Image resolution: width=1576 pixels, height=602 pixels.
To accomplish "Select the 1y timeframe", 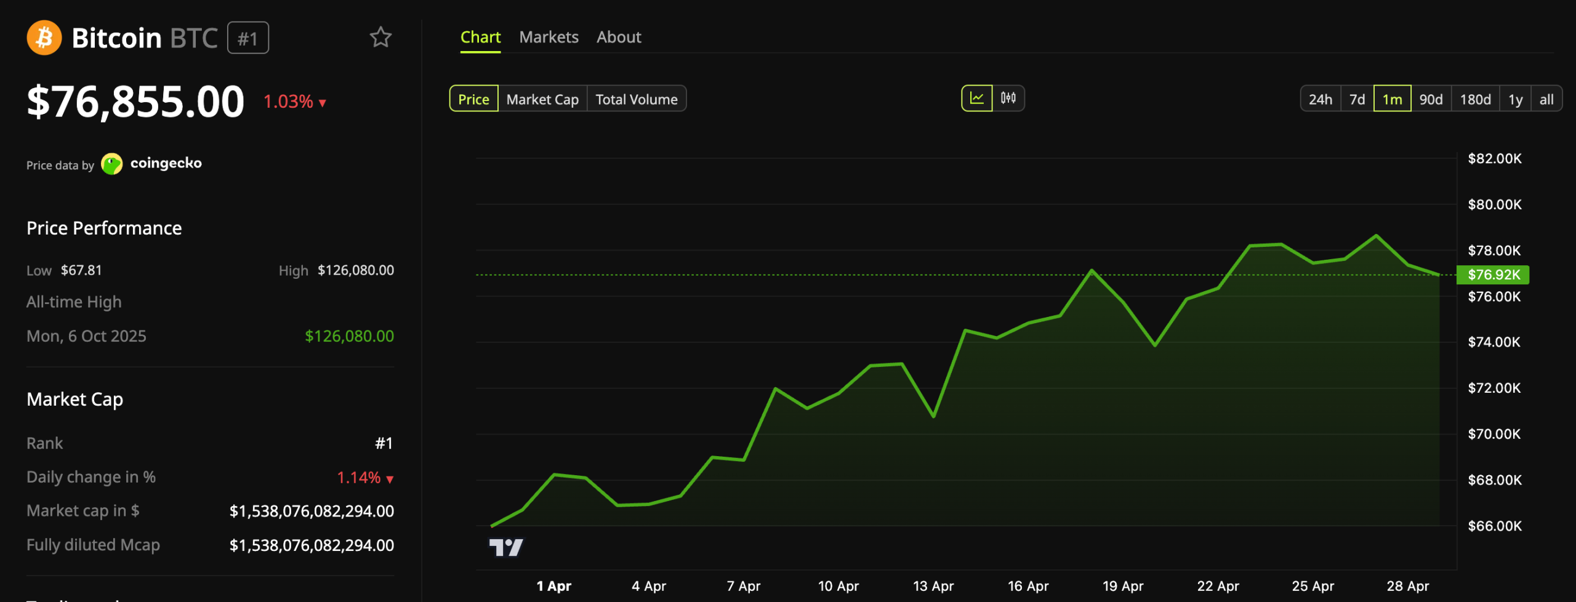I will coord(1516,98).
